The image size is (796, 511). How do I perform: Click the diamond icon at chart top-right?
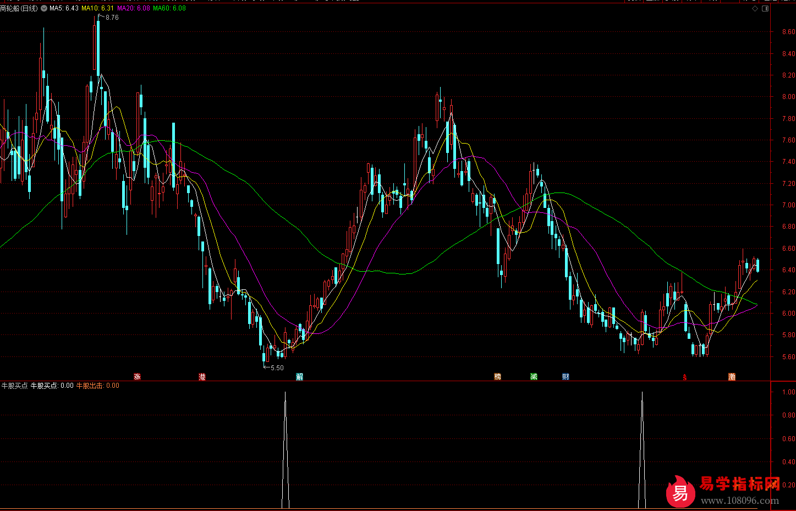click(755, 9)
